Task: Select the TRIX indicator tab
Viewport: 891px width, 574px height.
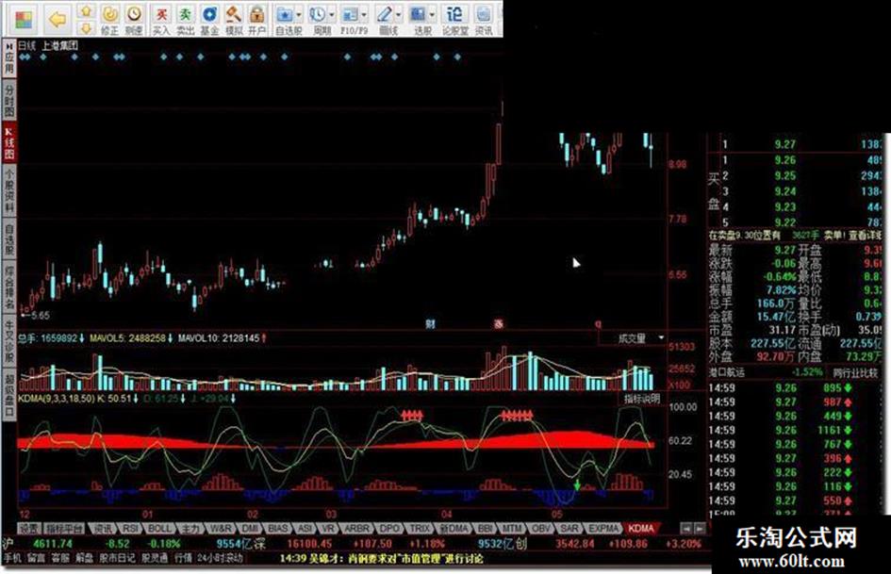Action: click(420, 529)
